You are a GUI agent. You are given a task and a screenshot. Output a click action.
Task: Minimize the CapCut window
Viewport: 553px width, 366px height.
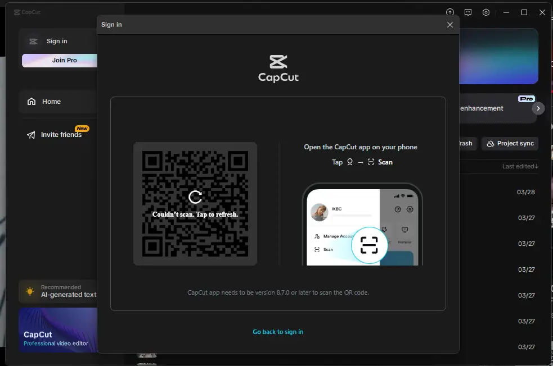click(x=506, y=12)
